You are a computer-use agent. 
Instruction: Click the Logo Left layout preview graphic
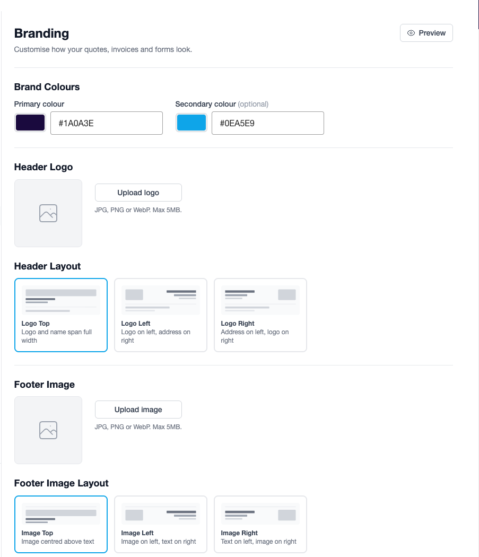(x=161, y=300)
